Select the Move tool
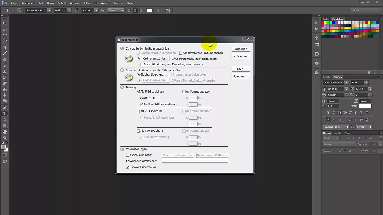This screenshot has width=383, height=215. (x=5, y=23)
